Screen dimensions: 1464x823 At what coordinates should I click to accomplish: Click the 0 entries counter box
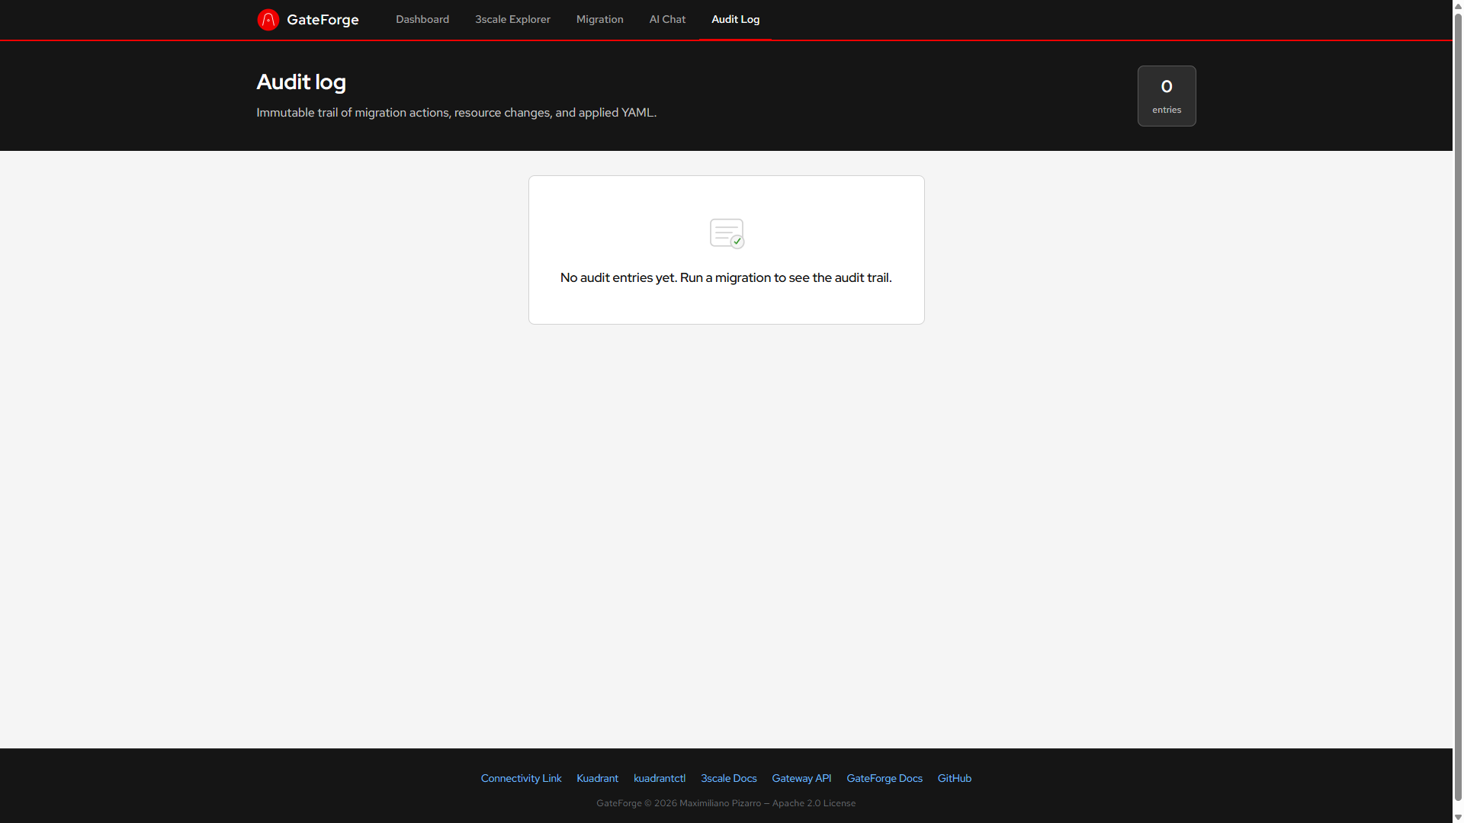(1166, 96)
